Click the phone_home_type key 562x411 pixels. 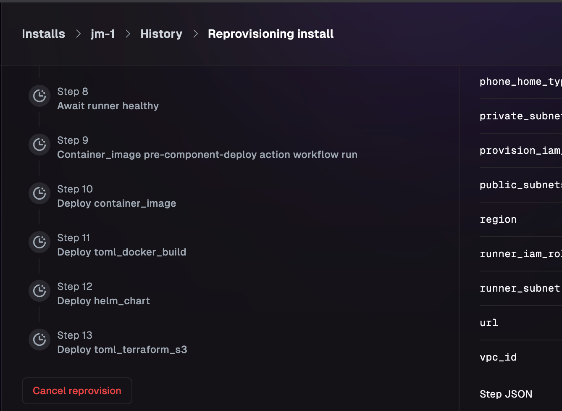[x=521, y=82]
